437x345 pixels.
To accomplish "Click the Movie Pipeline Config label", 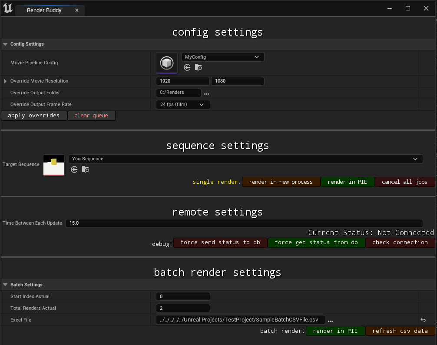I will (34, 63).
